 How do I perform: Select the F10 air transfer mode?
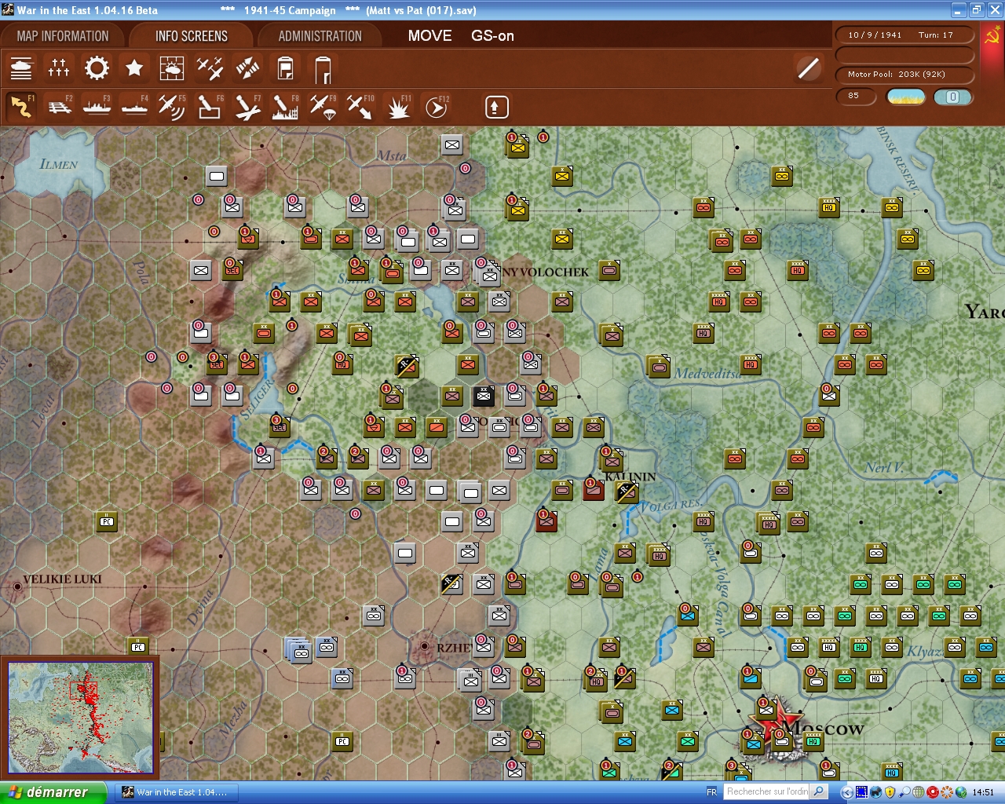[x=360, y=106]
